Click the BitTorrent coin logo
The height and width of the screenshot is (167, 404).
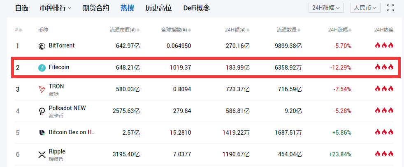point(42,46)
